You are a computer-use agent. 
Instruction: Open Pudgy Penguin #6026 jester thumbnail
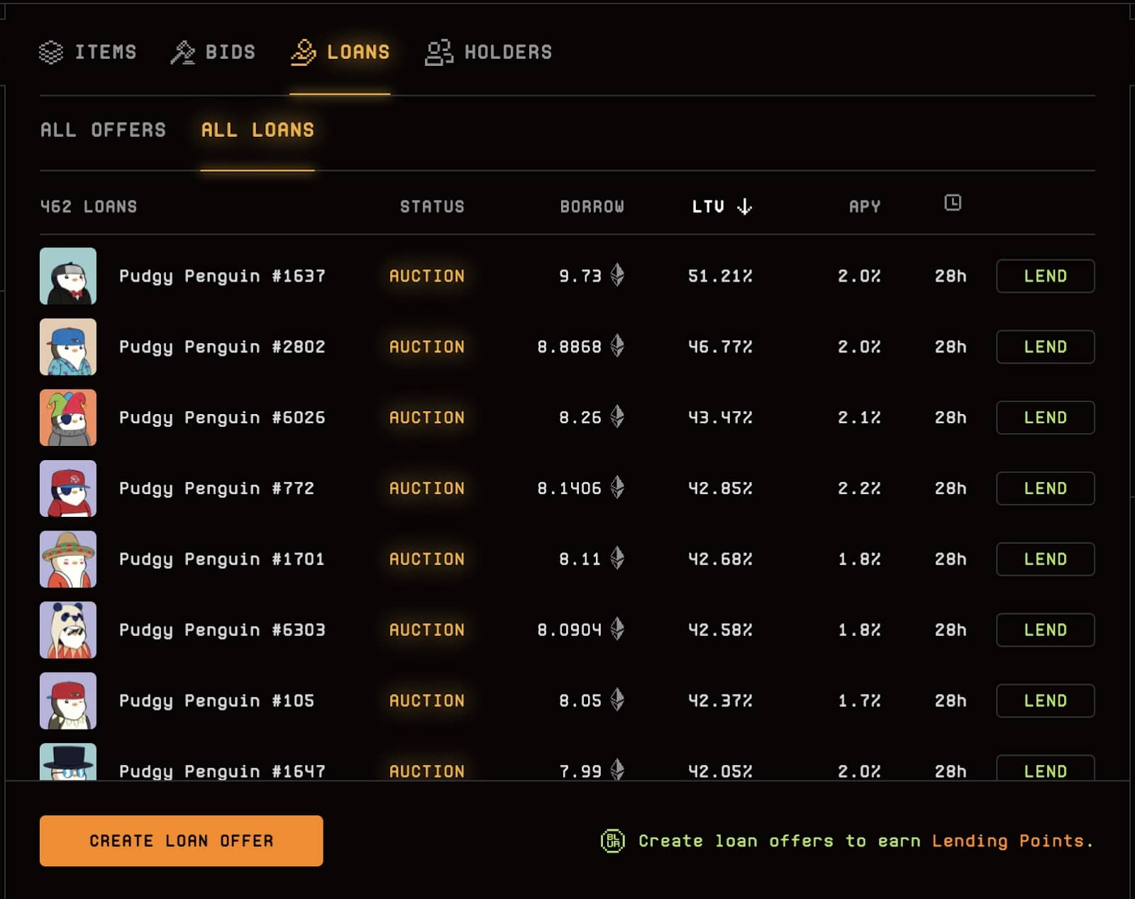click(68, 418)
